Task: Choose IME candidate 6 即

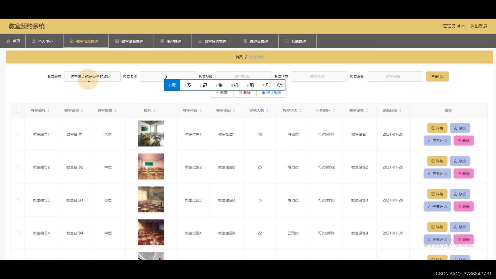Action: (x=250, y=85)
